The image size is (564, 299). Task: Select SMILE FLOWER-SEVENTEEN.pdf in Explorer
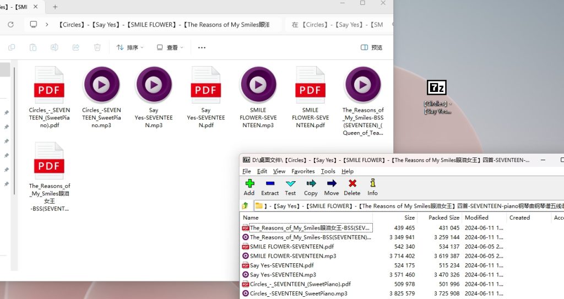click(310, 97)
